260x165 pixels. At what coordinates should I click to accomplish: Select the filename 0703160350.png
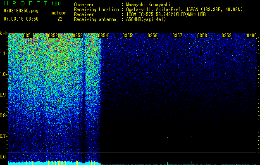tap(21, 11)
